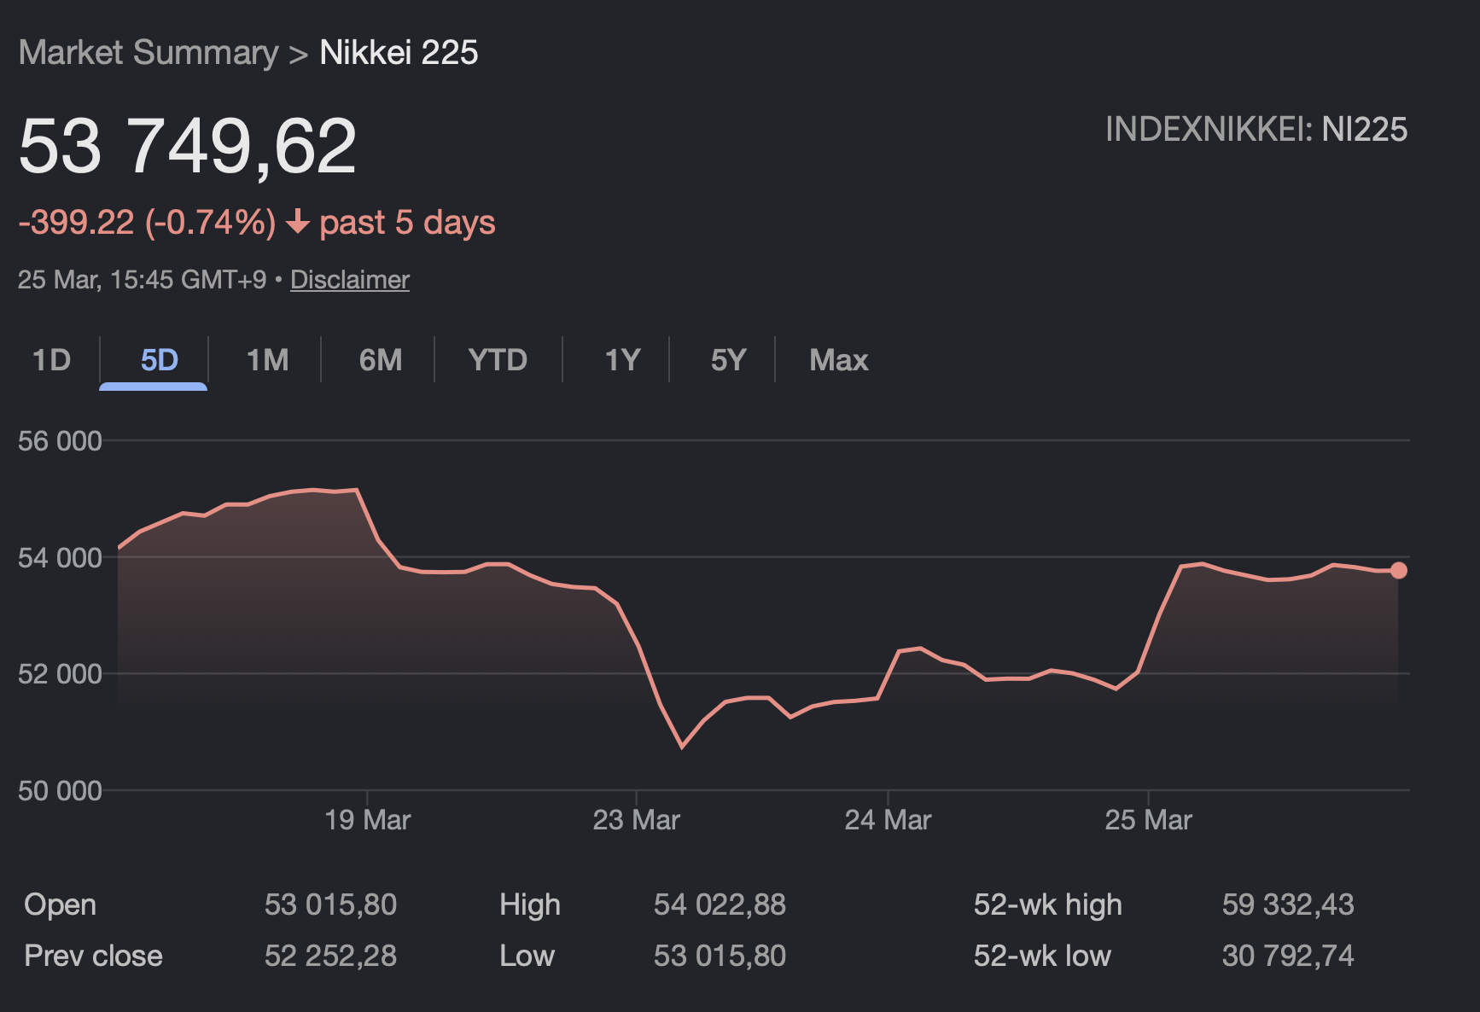The height and width of the screenshot is (1012, 1480).
Task: Click the -399.22 (-0.74%) change value
Action: tap(147, 223)
